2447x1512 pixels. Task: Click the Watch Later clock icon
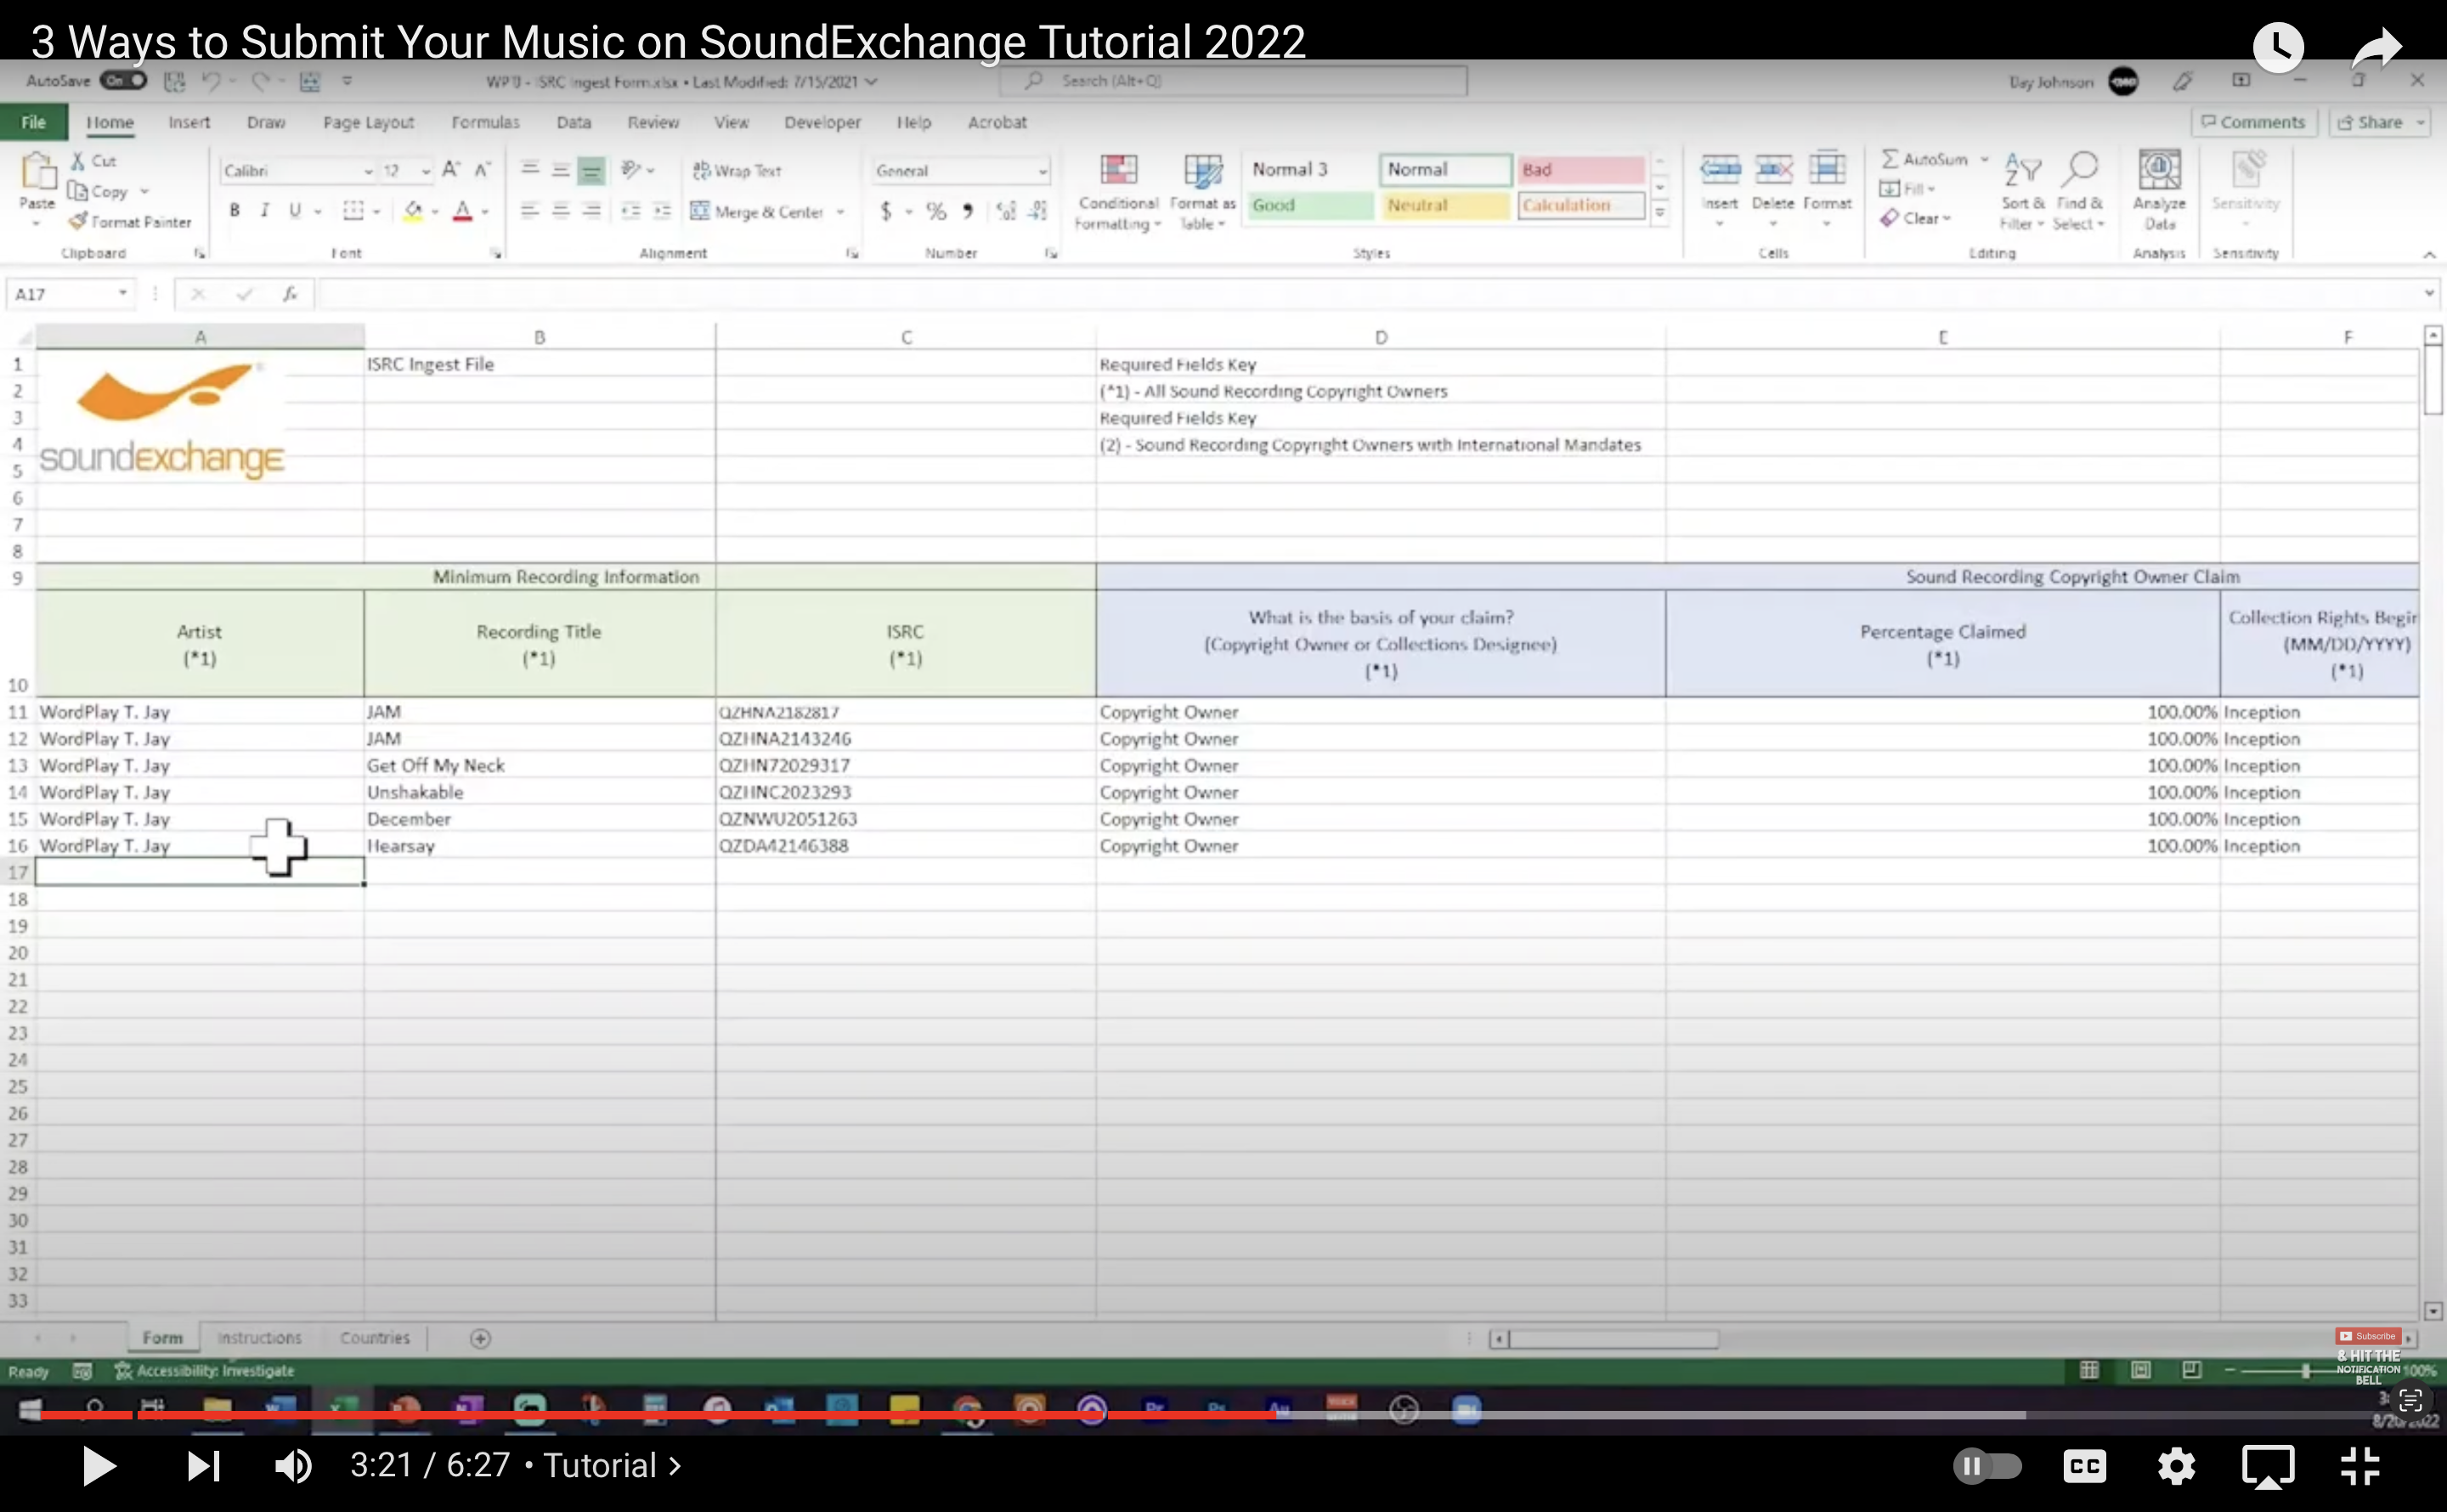click(x=2278, y=46)
